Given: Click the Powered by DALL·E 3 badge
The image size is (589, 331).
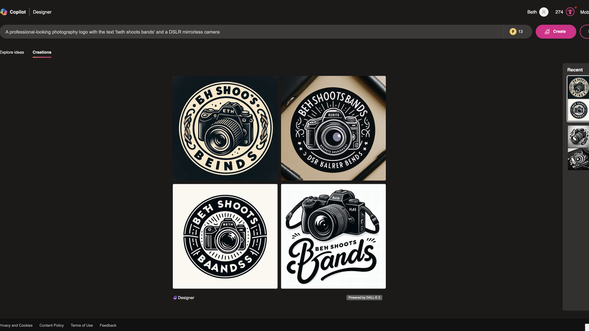Looking at the screenshot, I should (x=364, y=298).
